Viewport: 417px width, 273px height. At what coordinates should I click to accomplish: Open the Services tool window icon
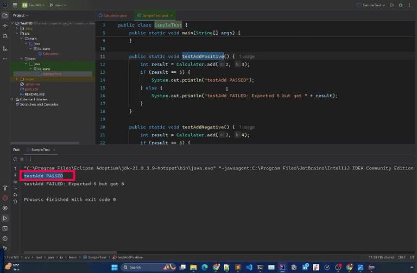pos(5,208)
